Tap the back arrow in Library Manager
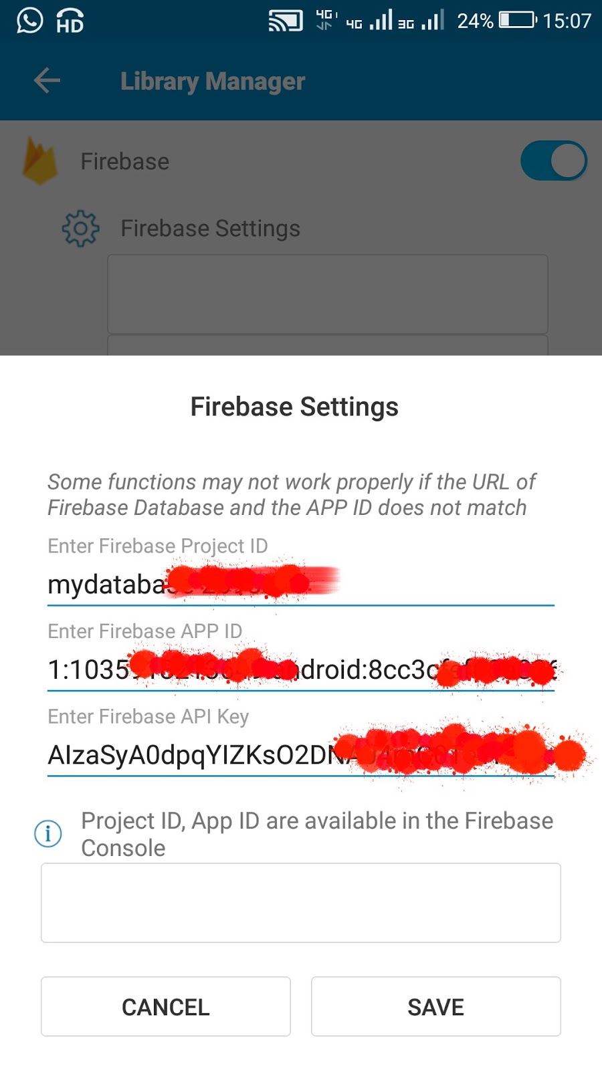Screen dimensions: 602x1070 pos(47,81)
